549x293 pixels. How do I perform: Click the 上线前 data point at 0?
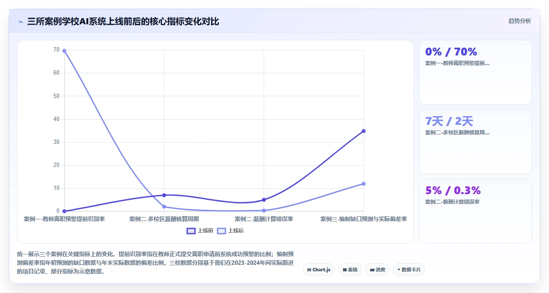pyautogui.click(x=64, y=211)
